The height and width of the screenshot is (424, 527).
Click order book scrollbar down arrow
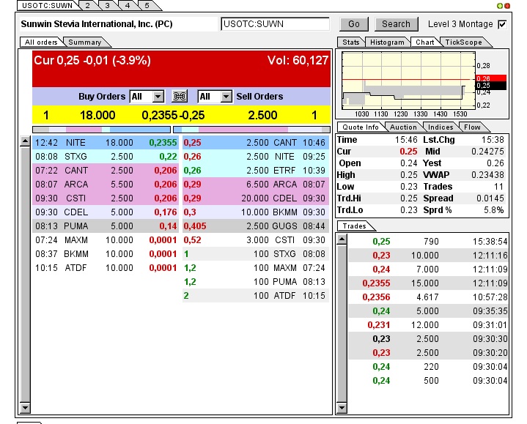tap(25, 408)
